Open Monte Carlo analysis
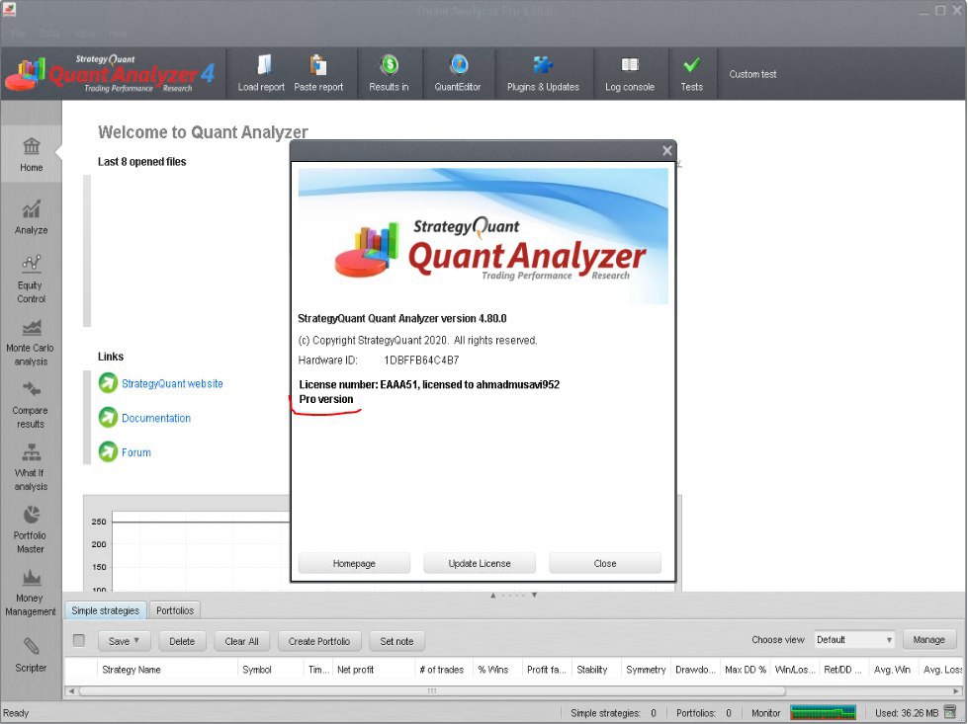Screen dimensions: 968x724 point(31,343)
